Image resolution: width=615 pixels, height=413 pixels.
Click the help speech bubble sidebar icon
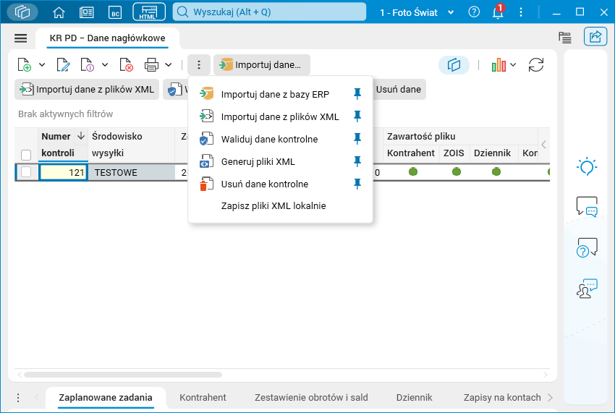(x=587, y=247)
